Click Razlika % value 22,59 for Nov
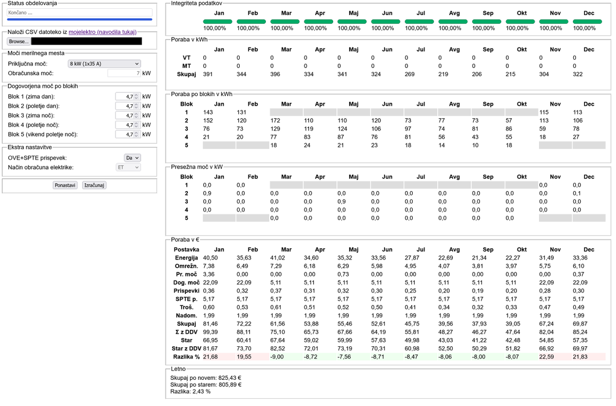 [546, 357]
